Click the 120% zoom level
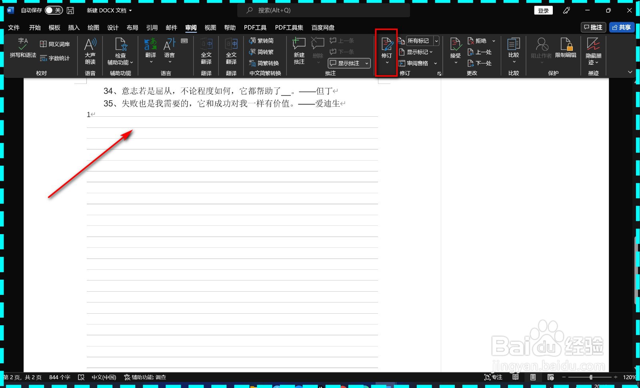This screenshot has height=388, width=640. pos(629,377)
